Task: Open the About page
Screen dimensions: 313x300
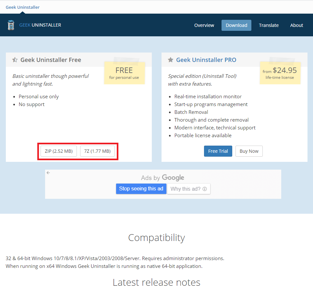Action: [x=296, y=25]
